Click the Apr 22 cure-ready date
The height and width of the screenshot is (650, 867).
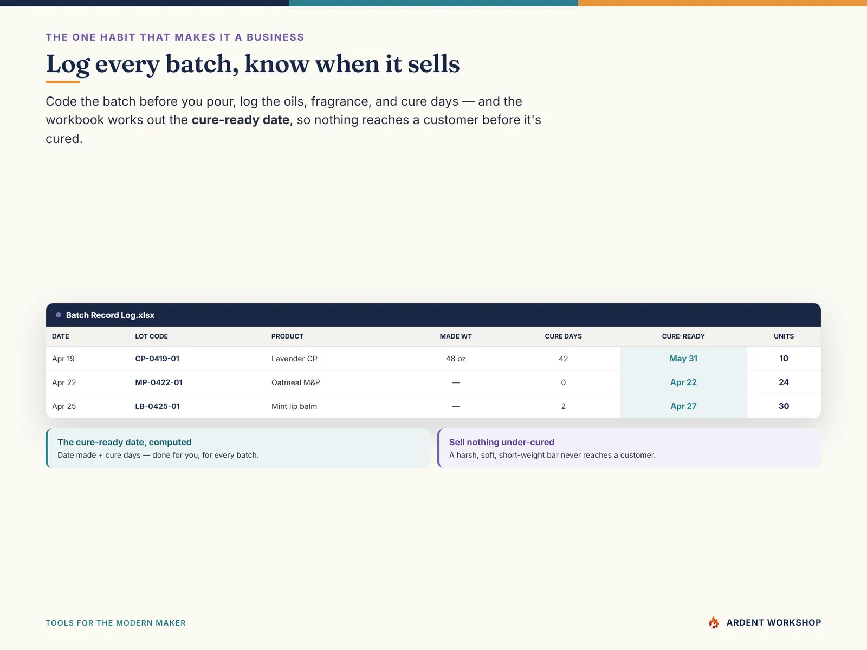(683, 382)
